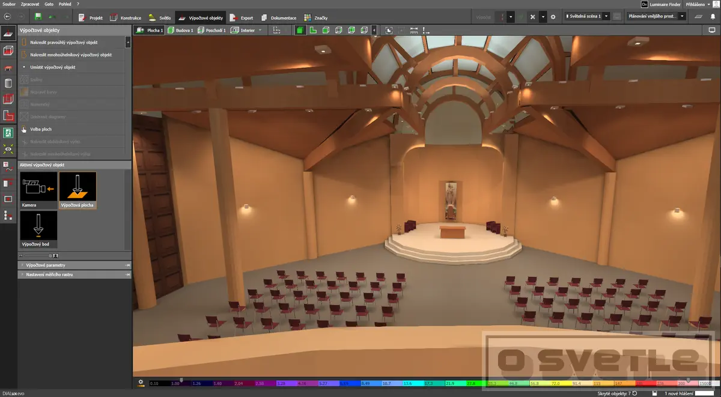Open the Plánování vnějšího prostoru dropdown
721x397 pixels.
point(655,17)
